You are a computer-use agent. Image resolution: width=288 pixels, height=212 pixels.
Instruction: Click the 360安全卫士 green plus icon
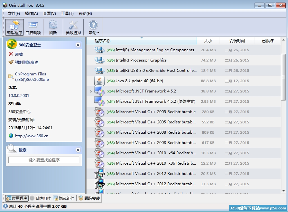12,44
